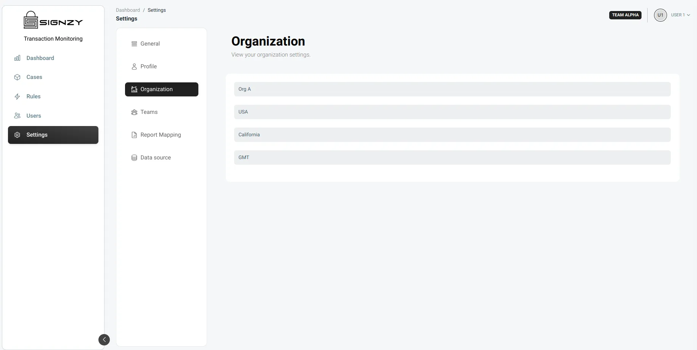697x350 pixels.
Task: Click the Signzy logo
Action: click(x=53, y=20)
